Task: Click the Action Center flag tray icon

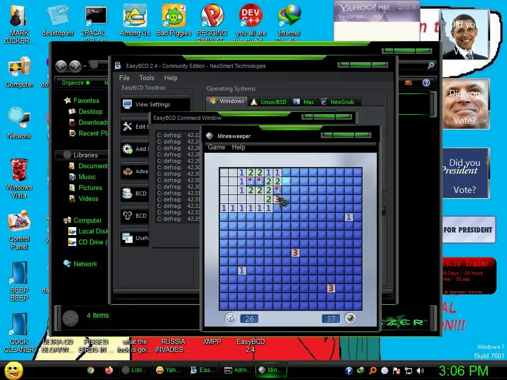Action: (x=397, y=371)
